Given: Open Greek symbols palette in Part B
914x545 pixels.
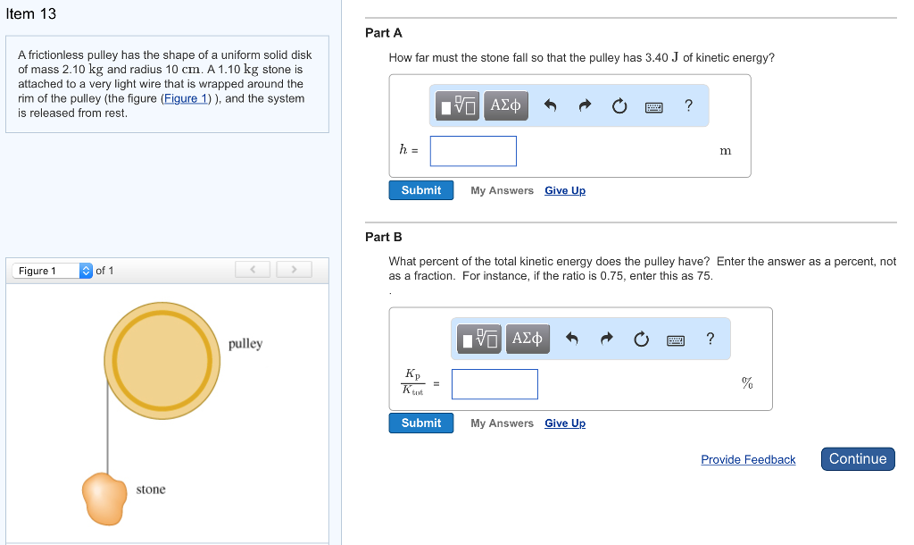Looking at the screenshot, I should [x=528, y=340].
